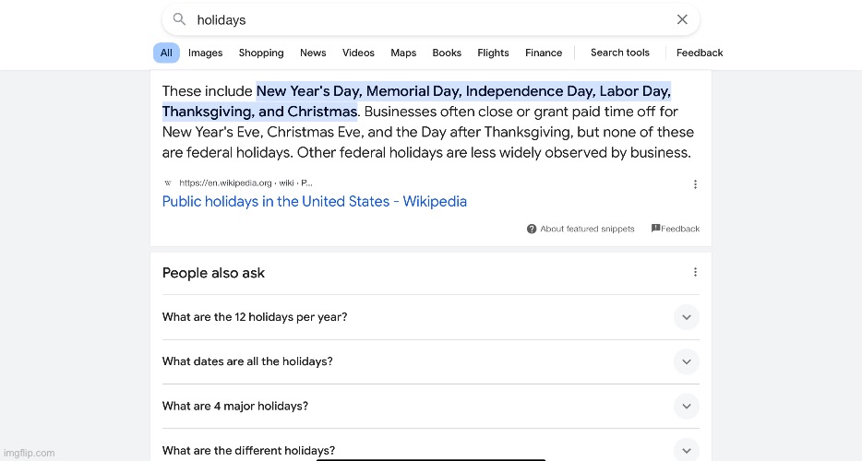
Task: Click the search magnifier icon
Action: coord(179,19)
